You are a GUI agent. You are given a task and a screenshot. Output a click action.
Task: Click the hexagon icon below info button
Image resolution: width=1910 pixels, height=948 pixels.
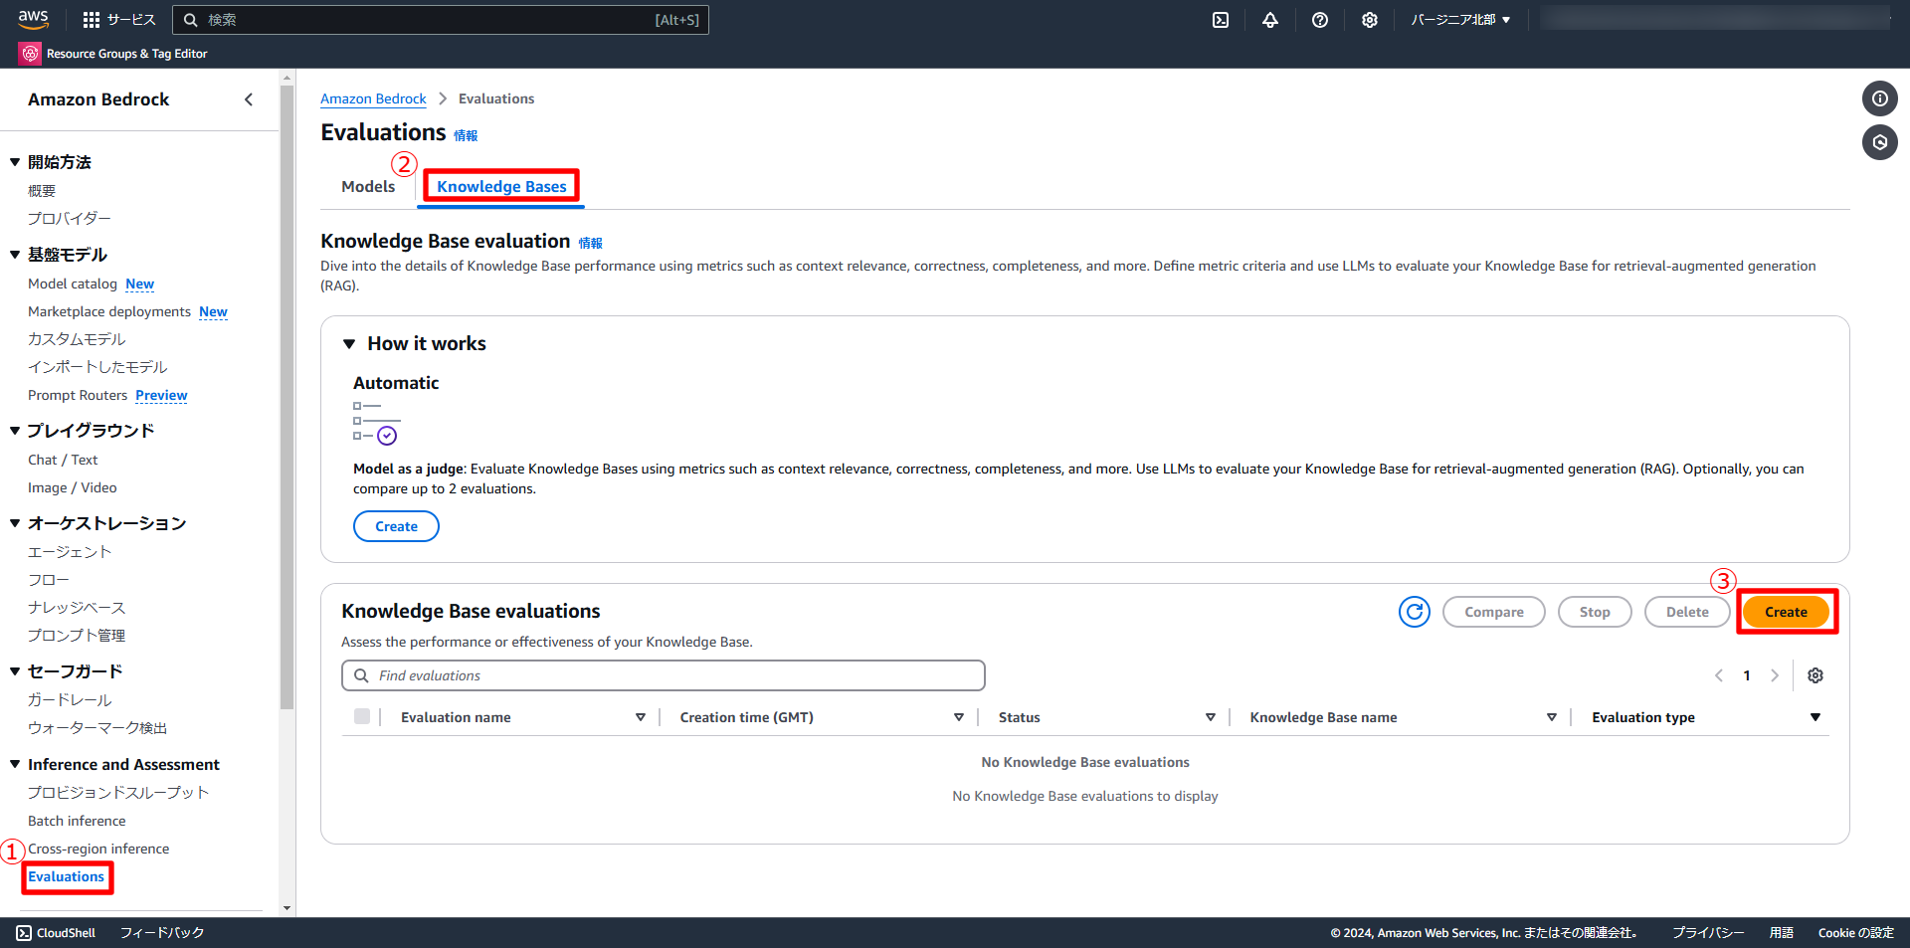[x=1880, y=142]
